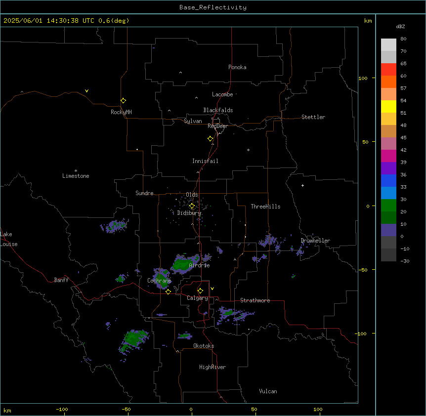Click the light gray 80 dBZ swatch at legend top
This screenshot has height=416, width=426.
388,45
